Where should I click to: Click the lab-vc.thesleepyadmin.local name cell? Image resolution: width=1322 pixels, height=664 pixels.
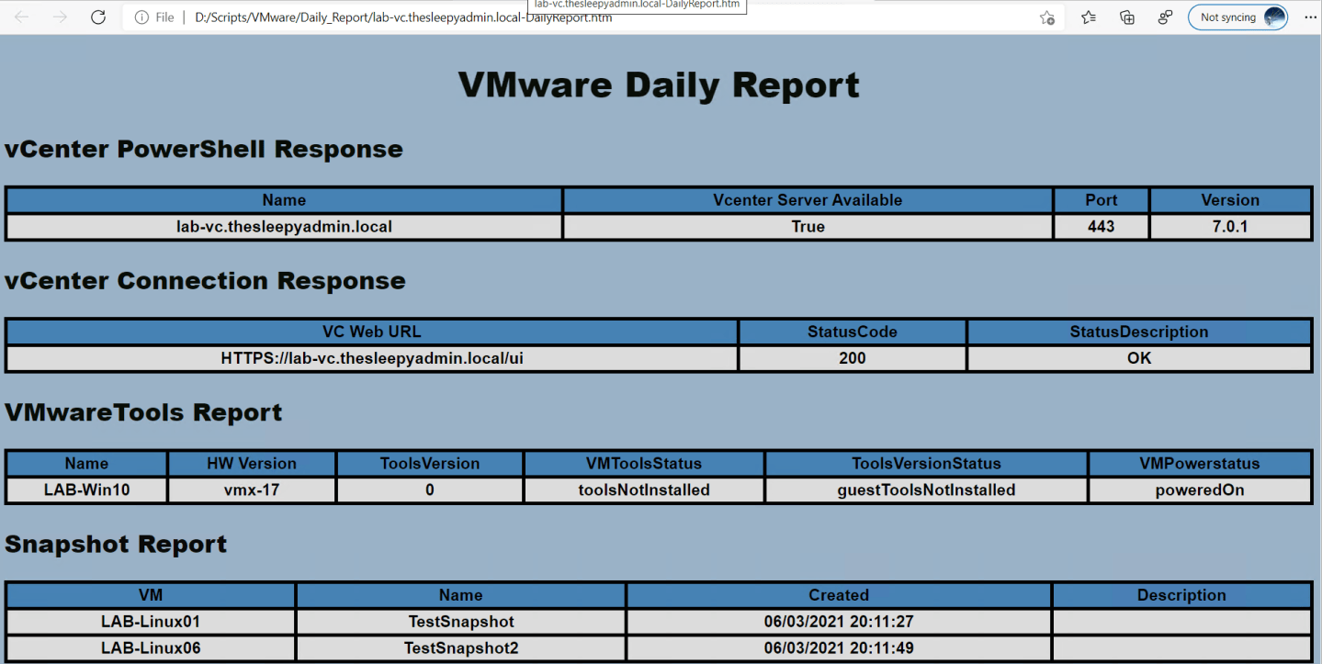(x=284, y=226)
